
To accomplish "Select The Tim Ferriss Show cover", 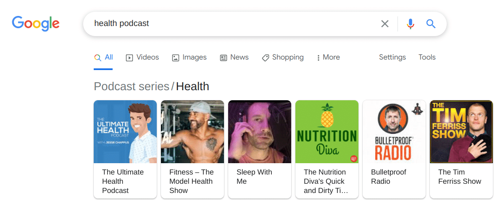I will coord(461,132).
